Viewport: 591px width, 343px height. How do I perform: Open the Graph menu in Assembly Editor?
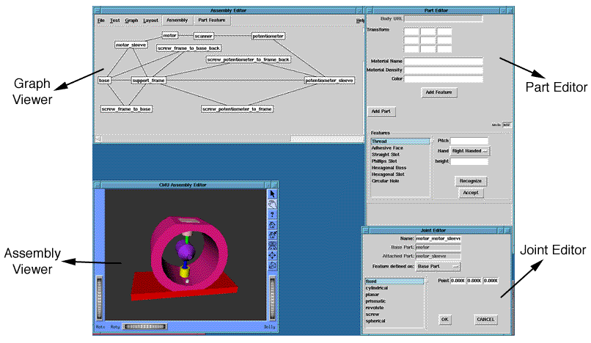tap(131, 21)
